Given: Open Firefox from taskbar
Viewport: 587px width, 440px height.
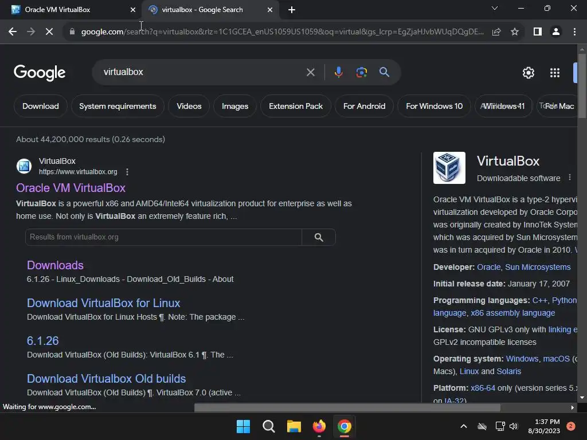Looking at the screenshot, I should click(x=319, y=426).
